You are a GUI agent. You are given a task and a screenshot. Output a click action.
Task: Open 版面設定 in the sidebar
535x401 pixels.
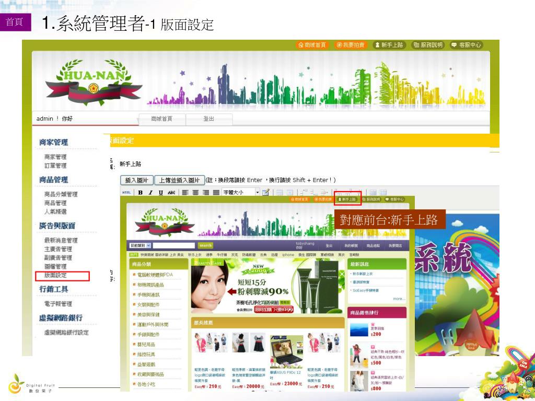coord(55,276)
